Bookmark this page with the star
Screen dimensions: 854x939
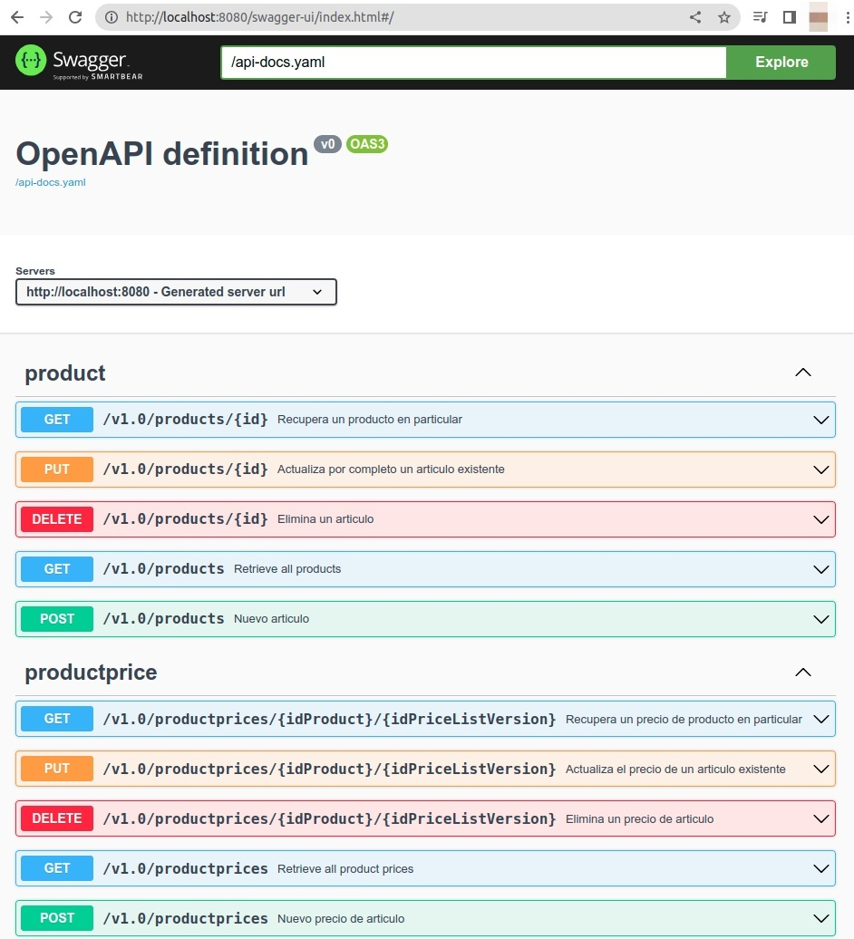pyautogui.click(x=724, y=17)
